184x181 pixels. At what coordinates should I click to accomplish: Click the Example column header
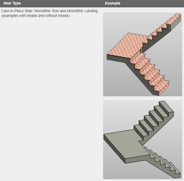pos(112,3)
